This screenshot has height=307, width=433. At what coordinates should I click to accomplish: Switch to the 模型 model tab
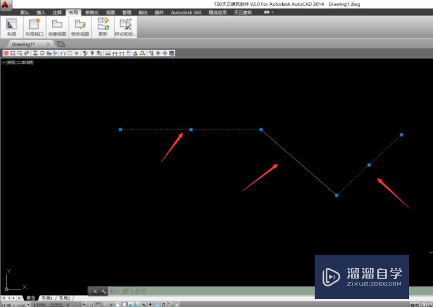pyautogui.click(x=31, y=298)
